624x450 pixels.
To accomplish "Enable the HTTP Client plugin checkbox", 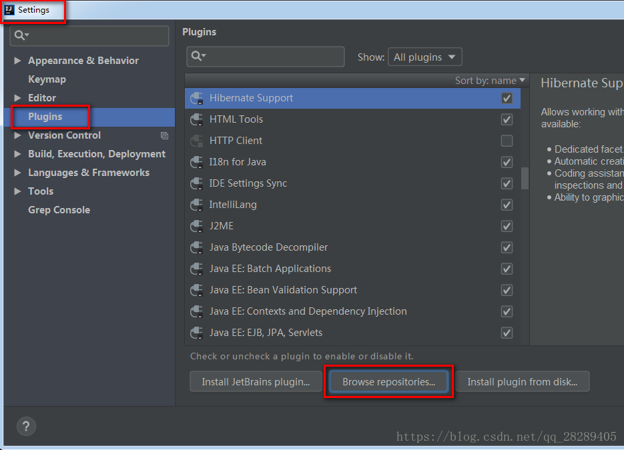I will pos(507,141).
